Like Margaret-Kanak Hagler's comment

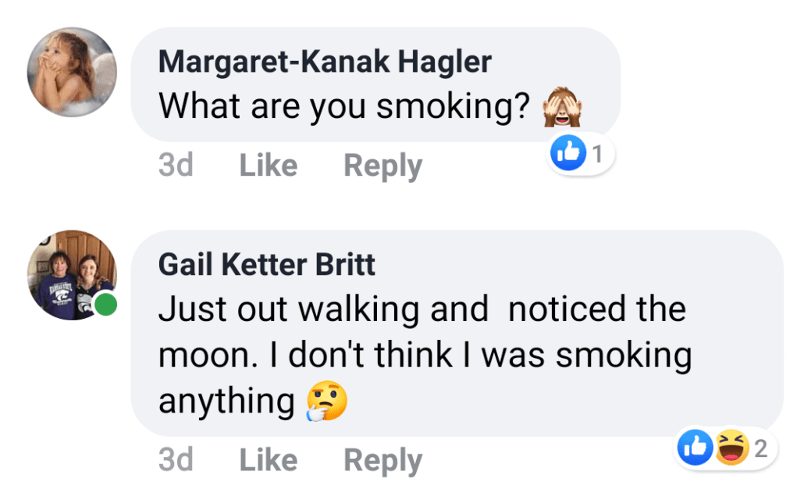click(269, 166)
